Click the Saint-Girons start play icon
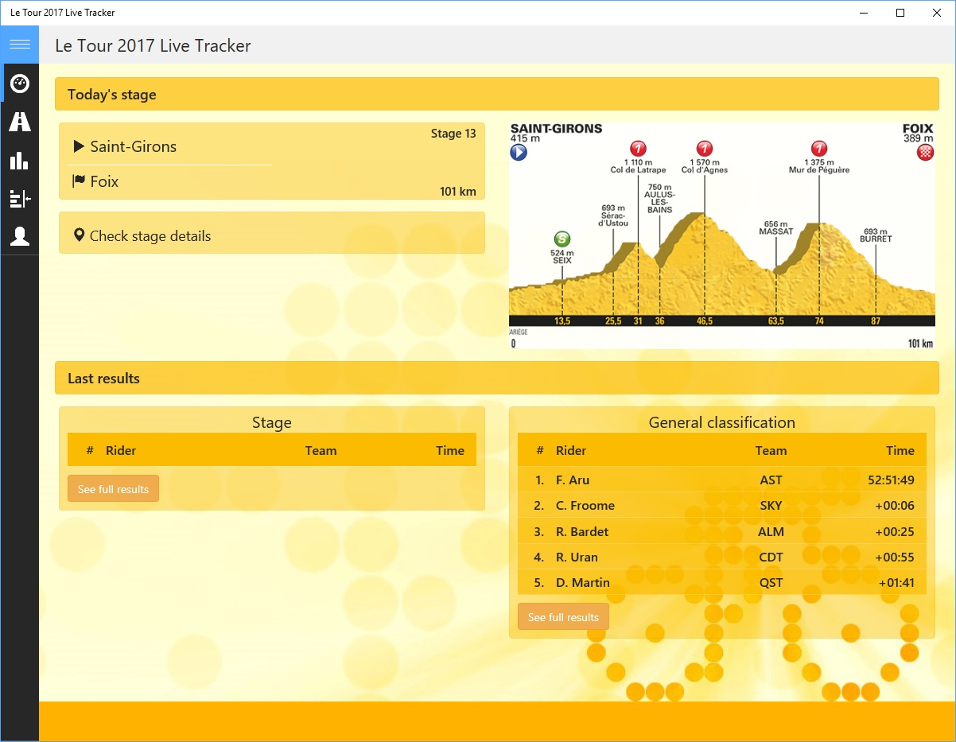Screen dimensions: 956x742 (x=79, y=146)
